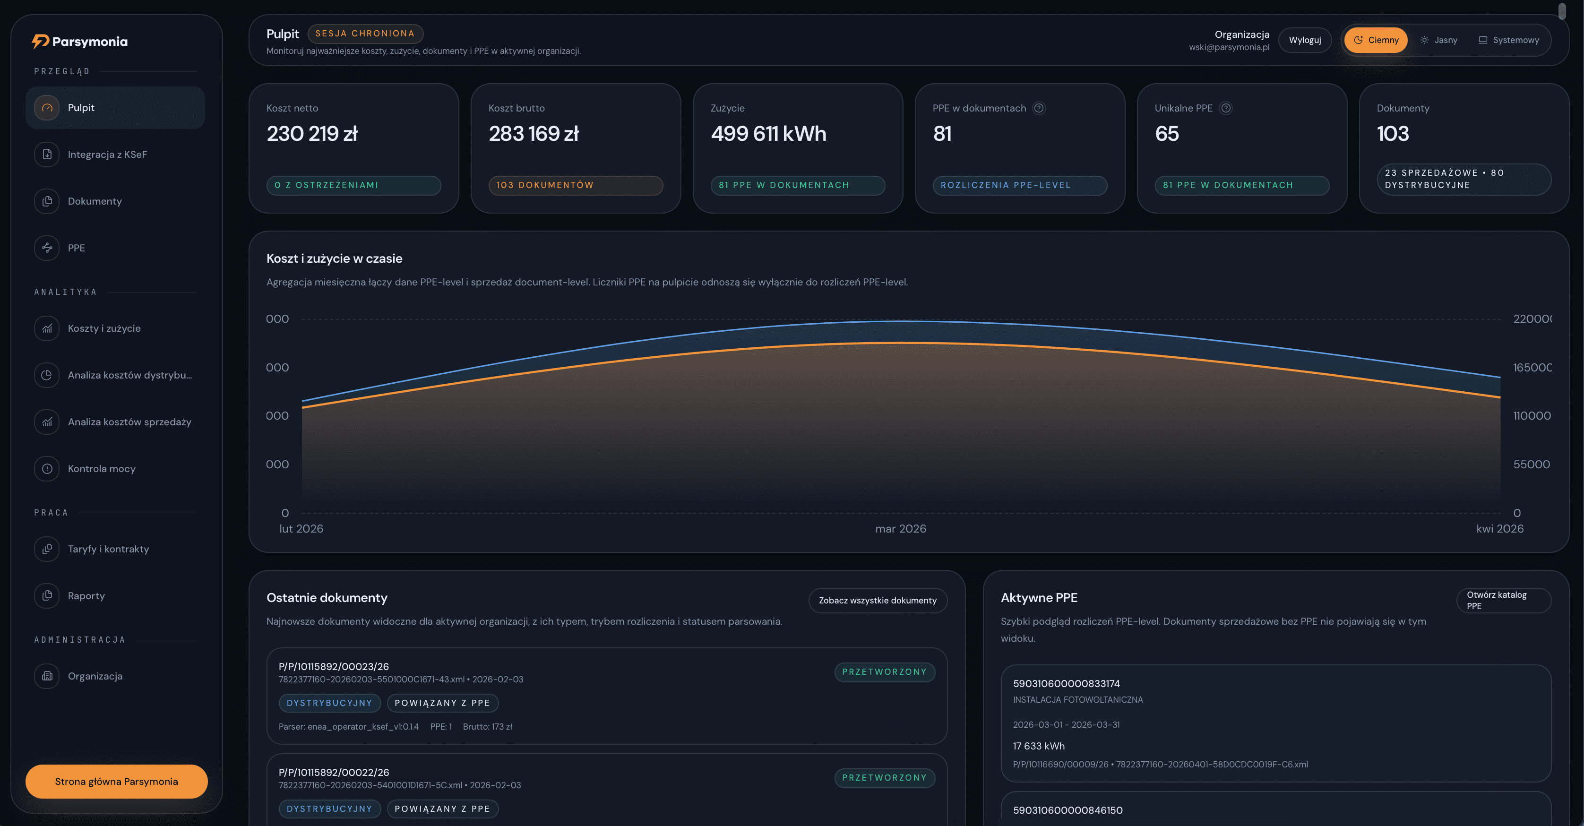Click the Analiza kosztów dystrybucji pie icon
Screen dimensions: 1584x826
click(x=47, y=375)
